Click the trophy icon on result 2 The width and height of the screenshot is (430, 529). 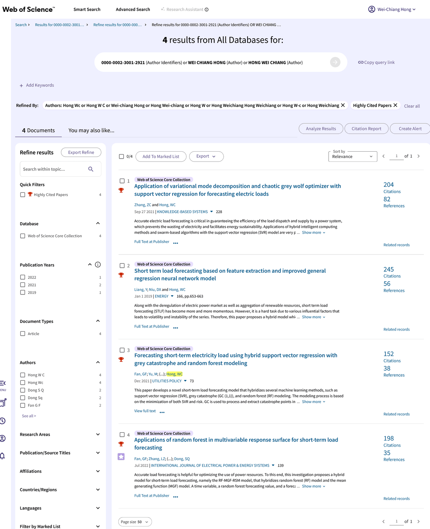pos(121,275)
